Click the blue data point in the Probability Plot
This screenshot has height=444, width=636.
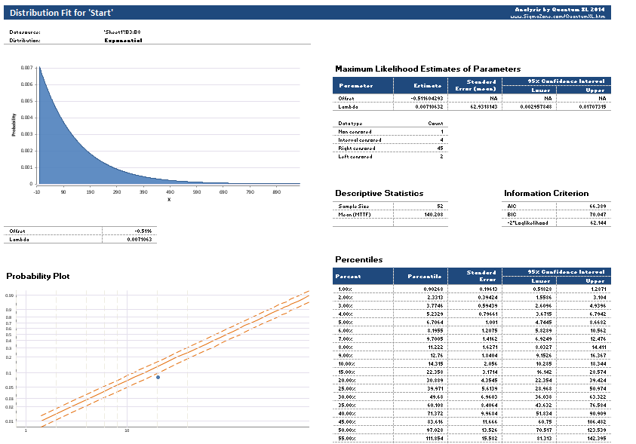pos(158,377)
